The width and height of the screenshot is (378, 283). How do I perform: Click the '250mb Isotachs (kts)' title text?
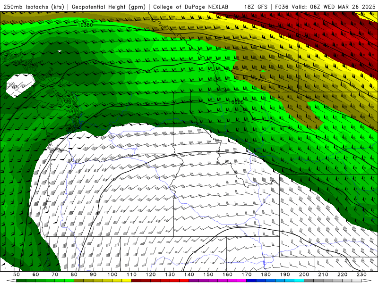coord(34,7)
